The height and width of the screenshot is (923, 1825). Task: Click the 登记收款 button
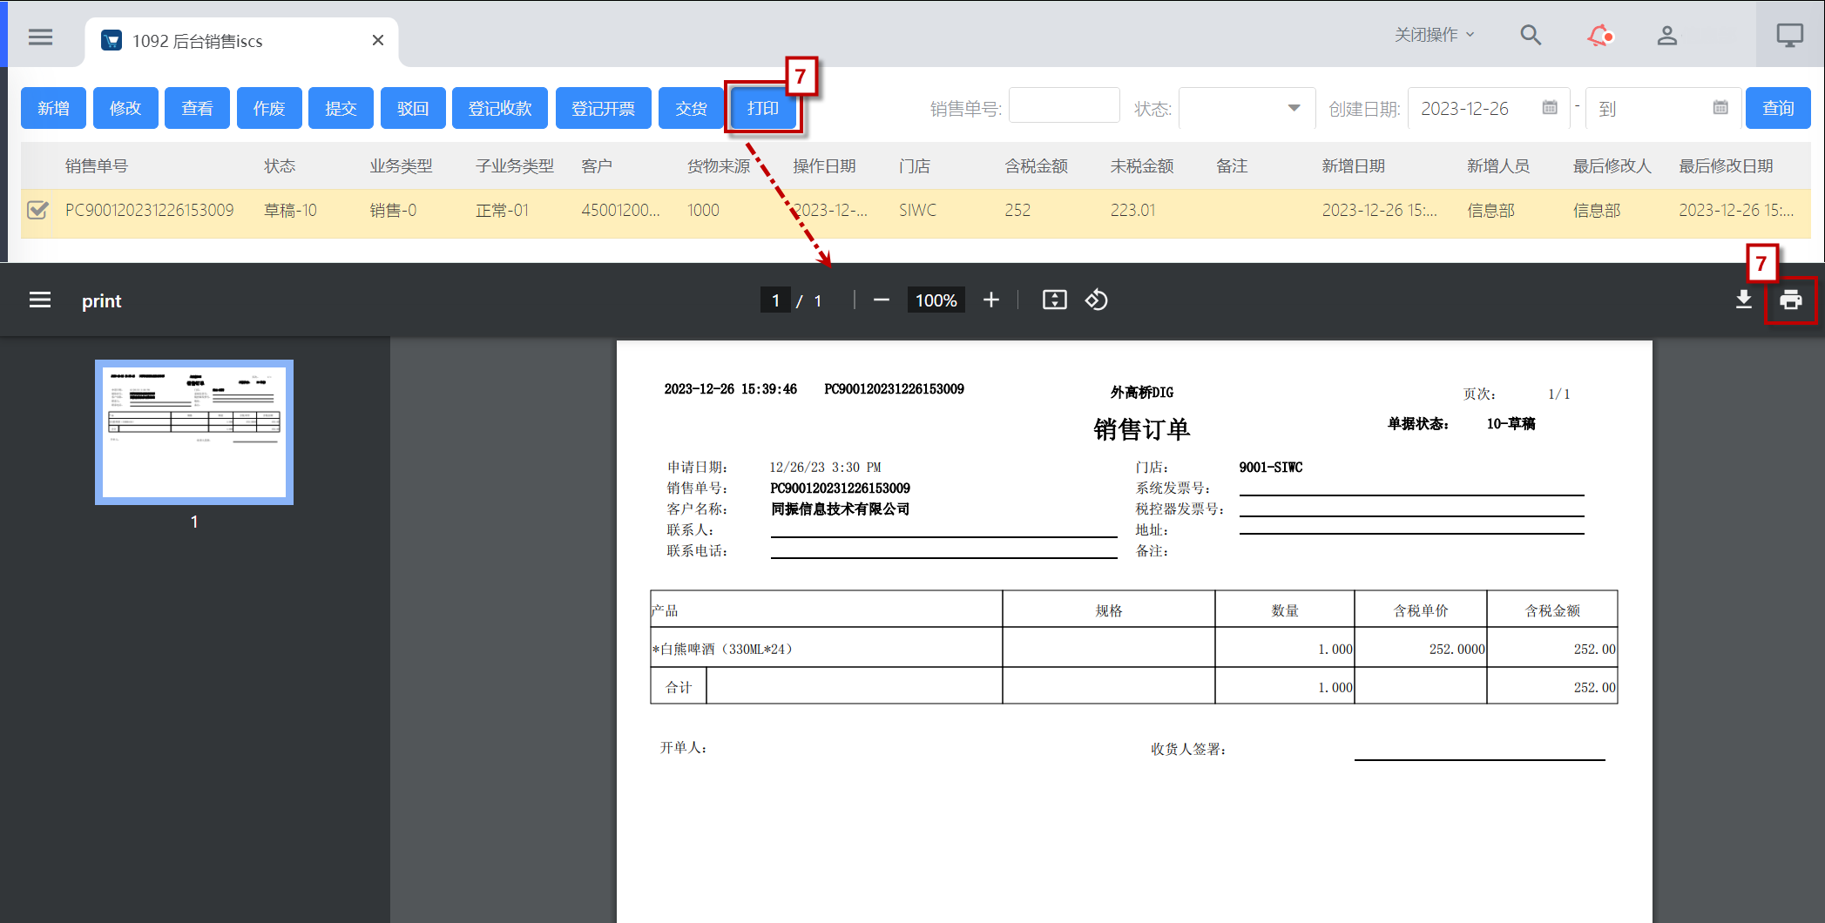point(500,108)
